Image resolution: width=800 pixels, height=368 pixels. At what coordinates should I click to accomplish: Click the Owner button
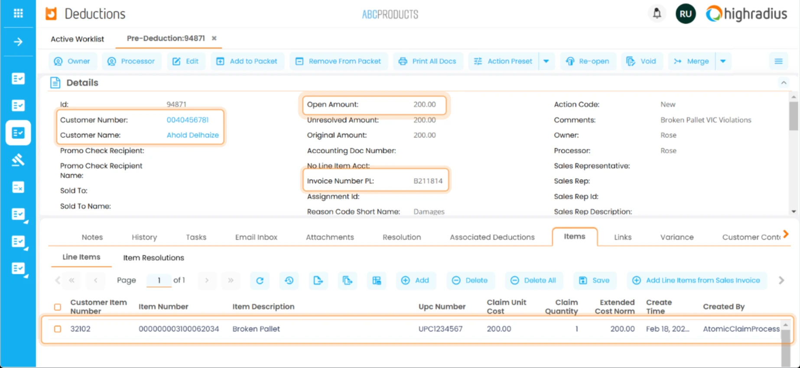point(72,61)
